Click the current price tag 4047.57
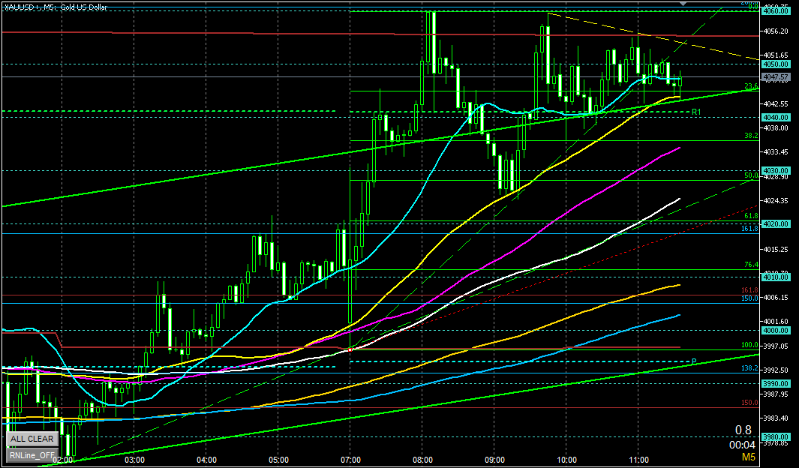The image size is (799, 468). tap(774, 76)
